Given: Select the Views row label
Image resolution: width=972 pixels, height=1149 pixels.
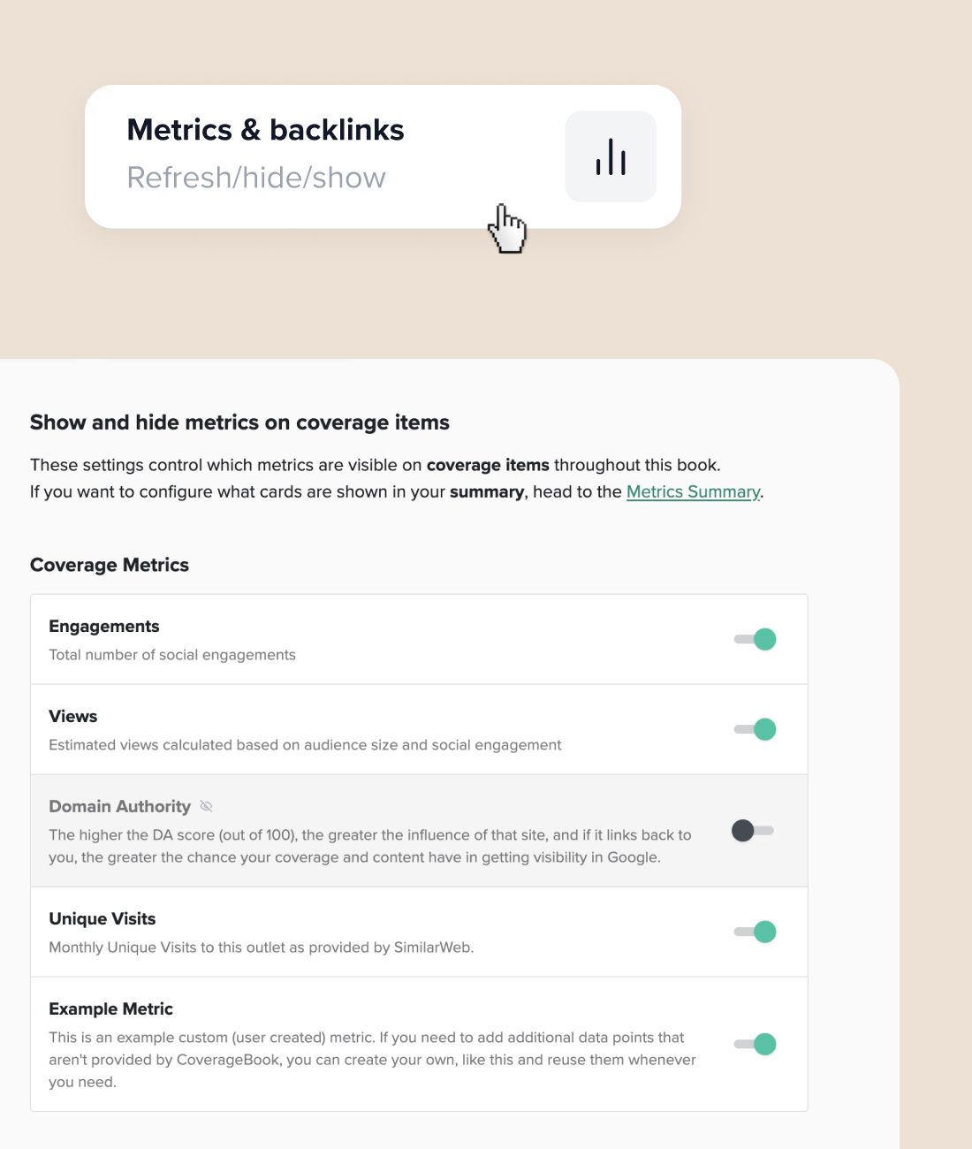Looking at the screenshot, I should tap(73, 717).
